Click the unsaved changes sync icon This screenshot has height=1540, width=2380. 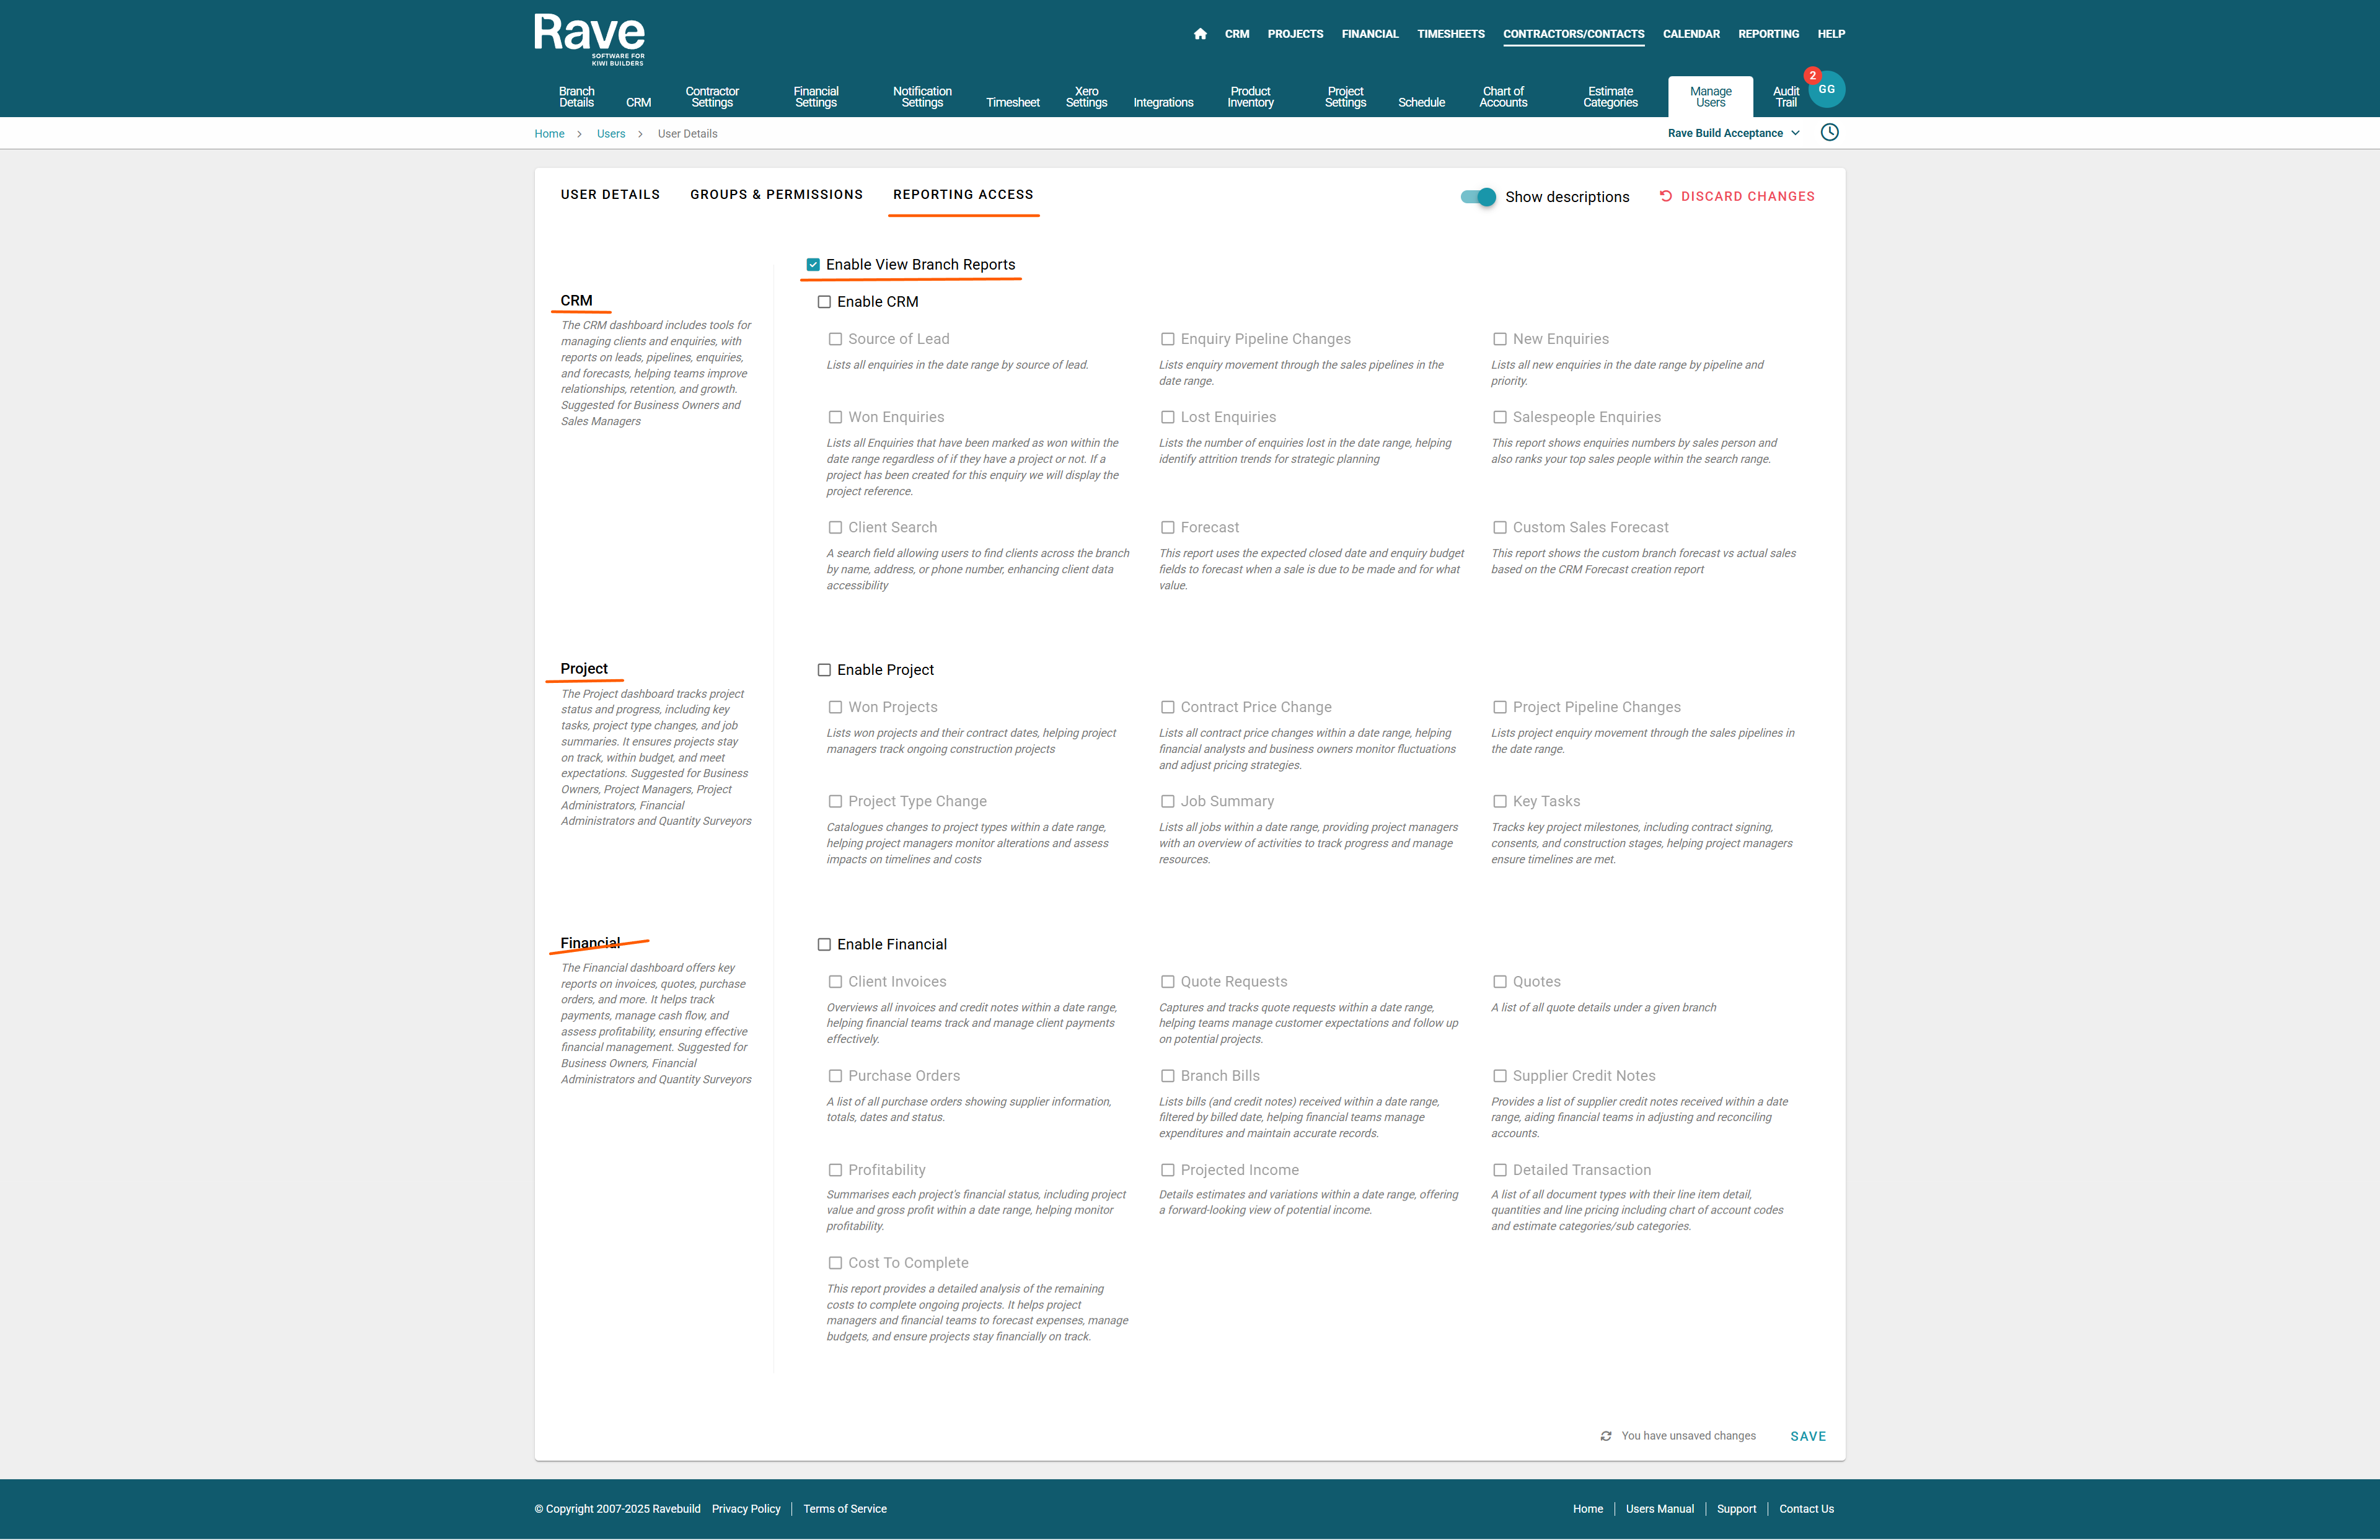click(1605, 1436)
